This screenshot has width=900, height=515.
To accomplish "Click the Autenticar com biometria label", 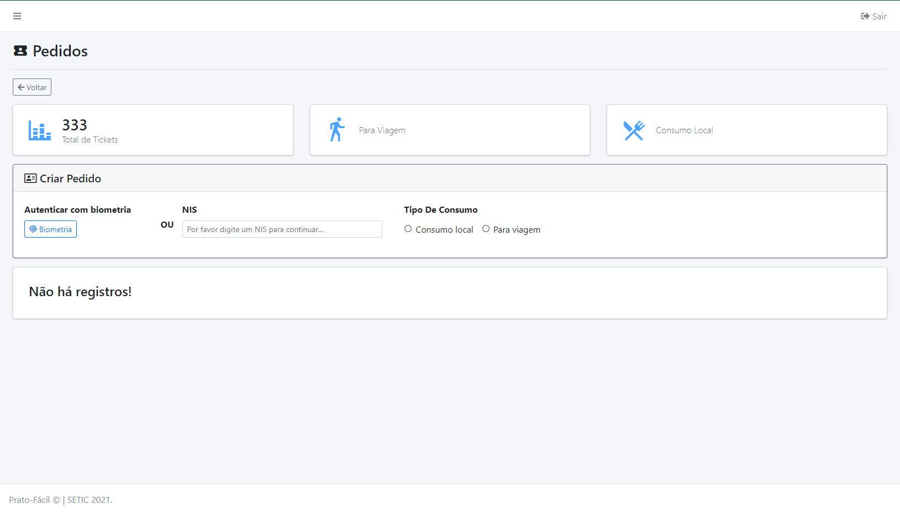I will (77, 210).
